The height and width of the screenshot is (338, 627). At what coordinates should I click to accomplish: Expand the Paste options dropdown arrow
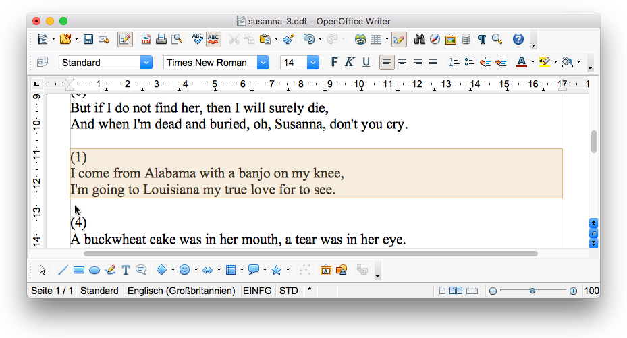(x=276, y=39)
